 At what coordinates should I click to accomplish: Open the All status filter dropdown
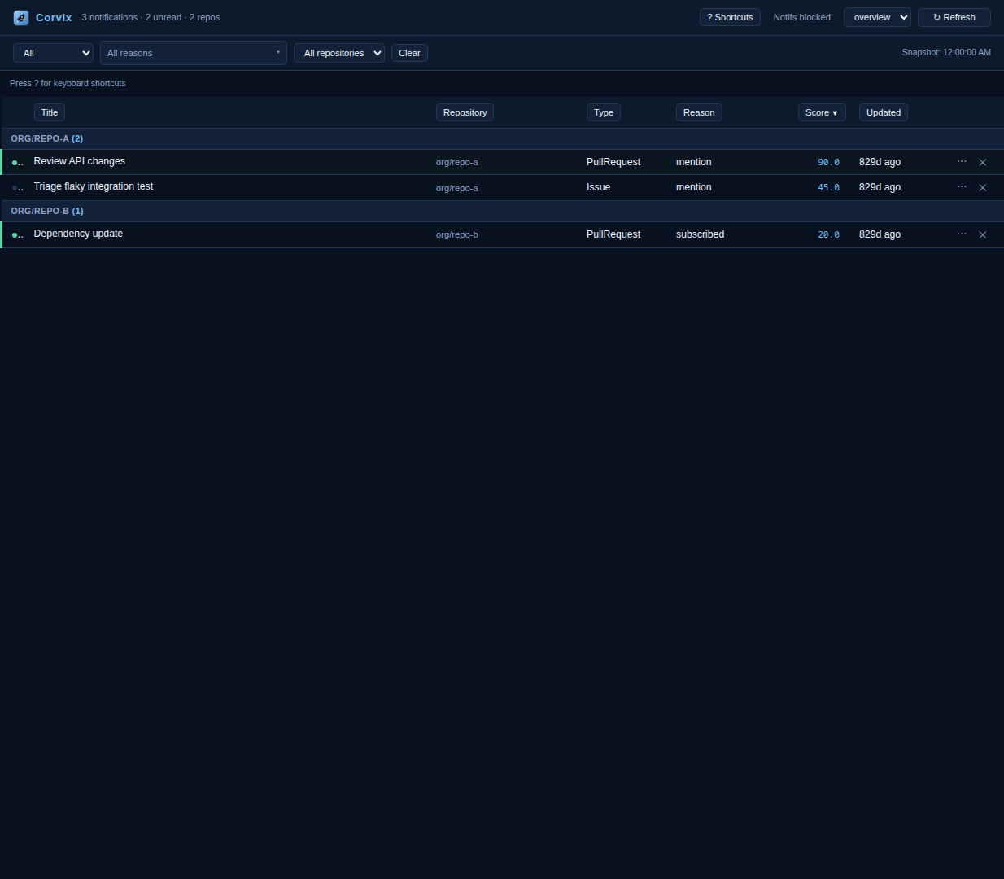point(54,53)
